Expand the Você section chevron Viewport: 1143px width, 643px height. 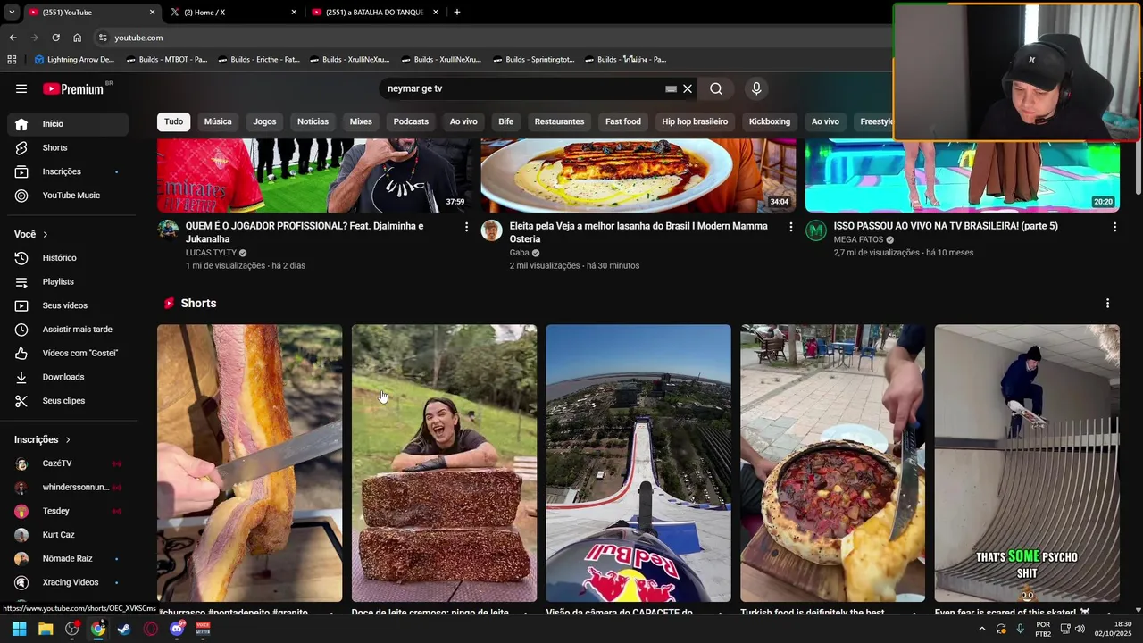(x=45, y=234)
